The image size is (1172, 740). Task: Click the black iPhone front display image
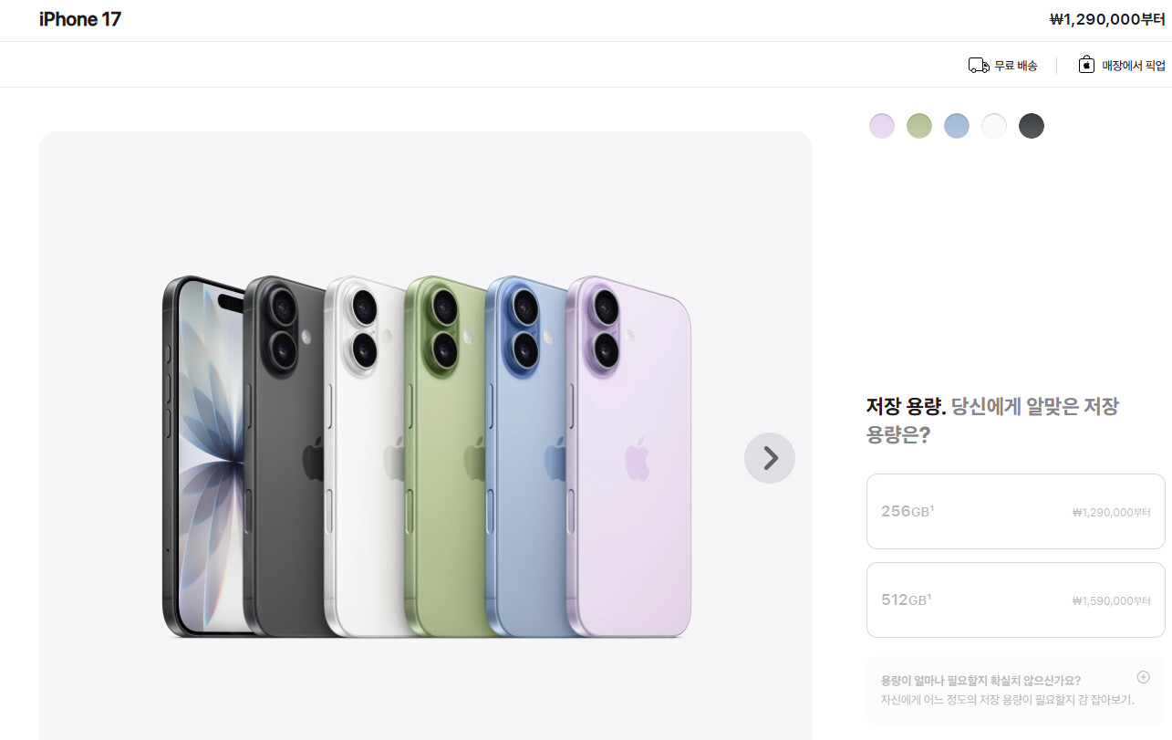[x=203, y=456]
